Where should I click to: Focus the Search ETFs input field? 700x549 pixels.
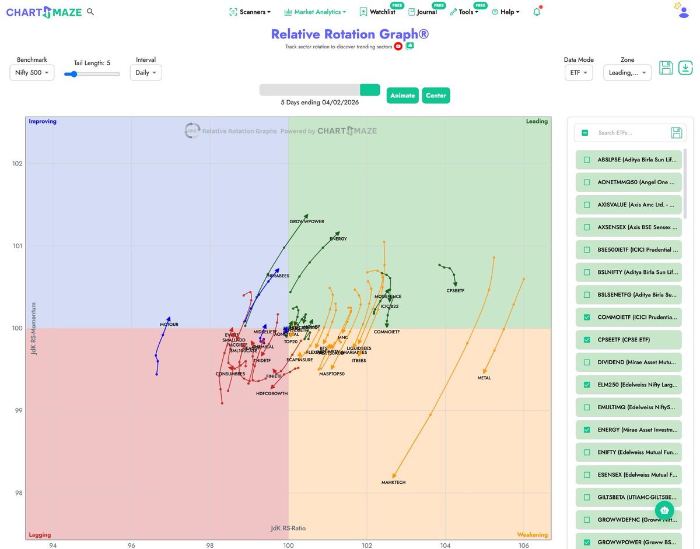pos(632,133)
